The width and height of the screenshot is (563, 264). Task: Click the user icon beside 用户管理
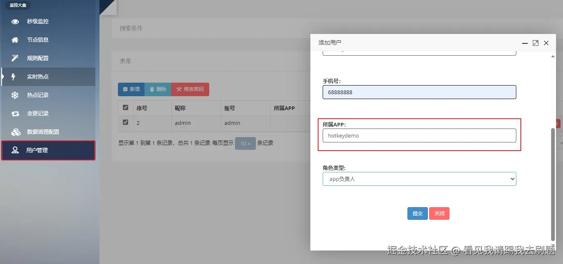15,150
